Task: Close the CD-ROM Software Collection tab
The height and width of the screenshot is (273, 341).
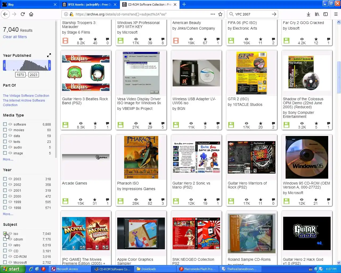Action: pyautogui.click(x=175, y=5)
